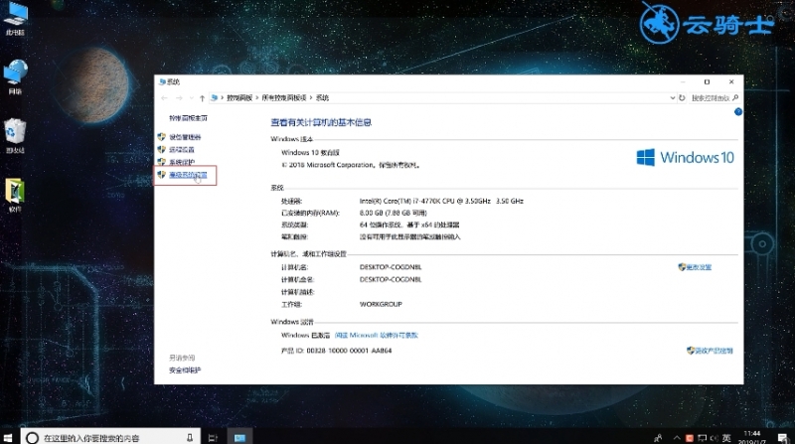
Task: Open the Microsoft software license terms link
Action: coord(377,335)
